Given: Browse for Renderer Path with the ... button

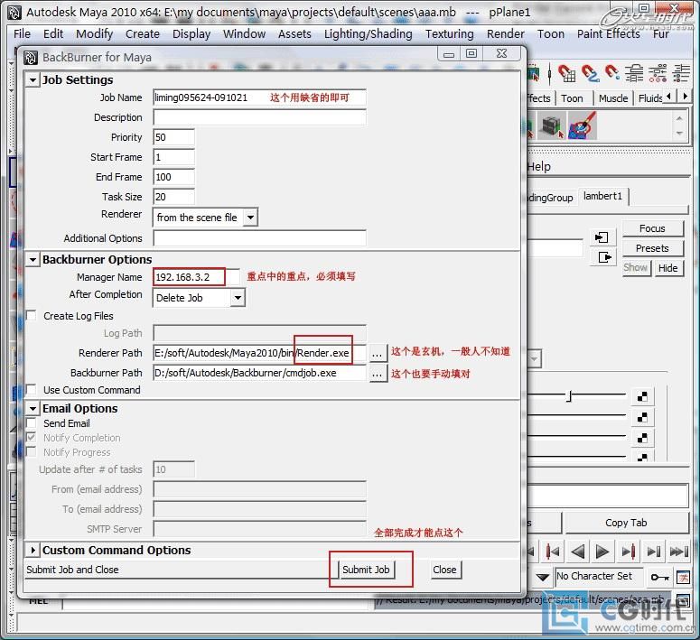Looking at the screenshot, I should tap(378, 353).
